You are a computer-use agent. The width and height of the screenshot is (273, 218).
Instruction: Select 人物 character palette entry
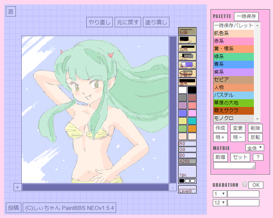(x=234, y=88)
